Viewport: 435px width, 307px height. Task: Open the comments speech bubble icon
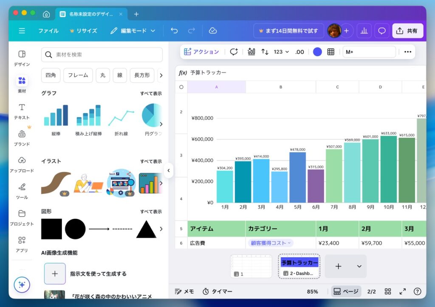click(x=382, y=31)
